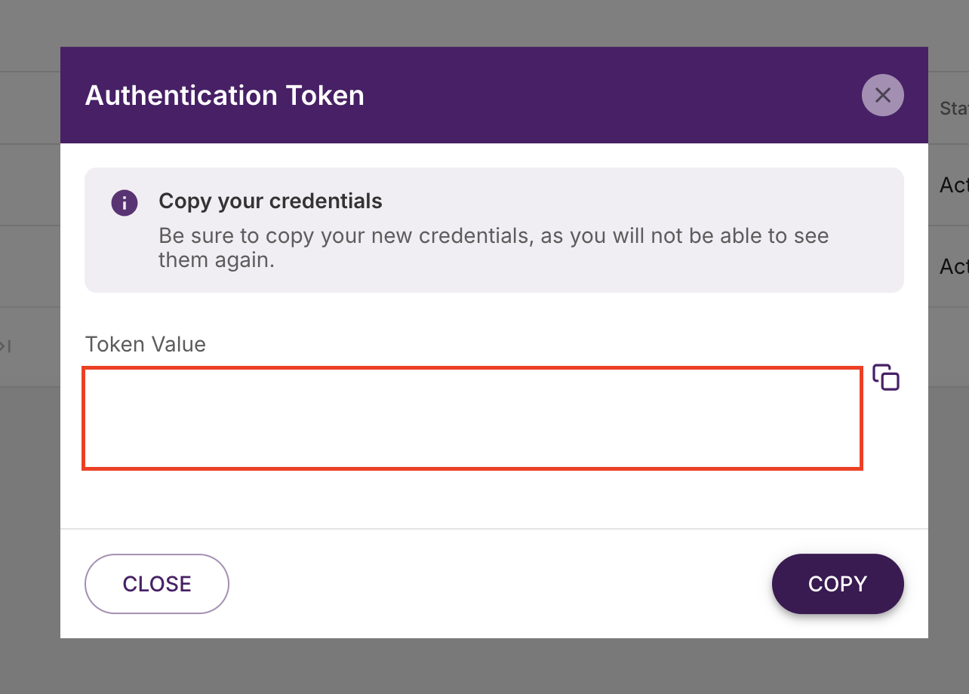Click the Authentication Token dialog title
The image size is (969, 694).
point(224,95)
